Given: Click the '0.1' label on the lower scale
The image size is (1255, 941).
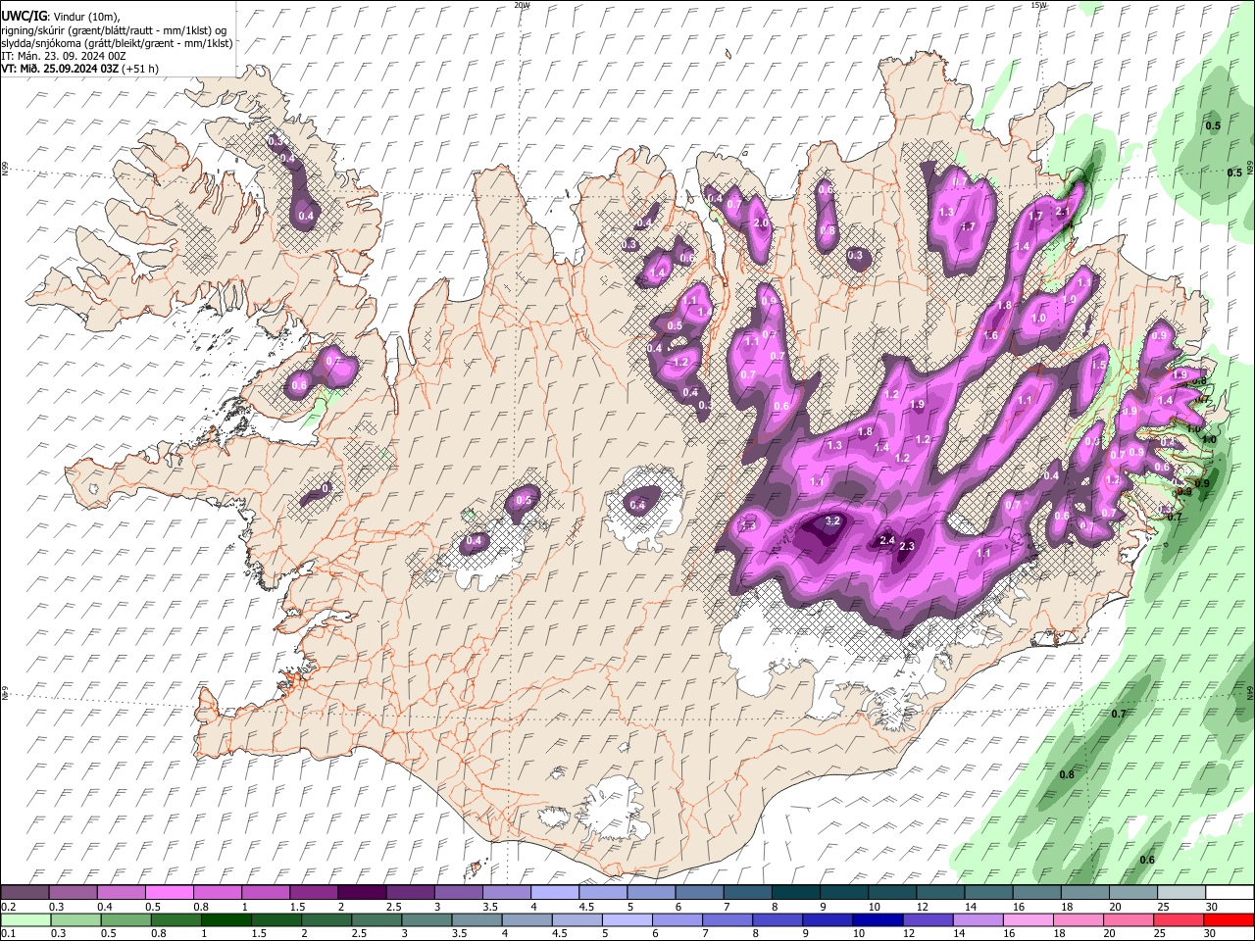Looking at the screenshot, I should 8,934.
